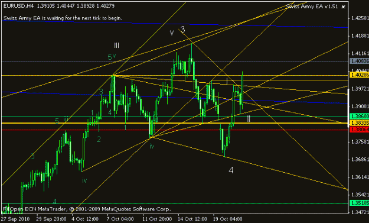Select the white III wave label
The height and width of the screenshot is (223, 369).
coord(116,46)
